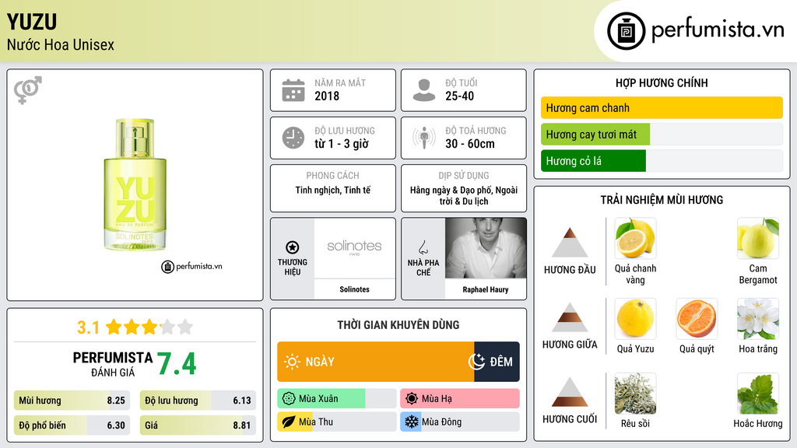Click the từ 1 - 3 giờ longevity value

tap(342, 144)
